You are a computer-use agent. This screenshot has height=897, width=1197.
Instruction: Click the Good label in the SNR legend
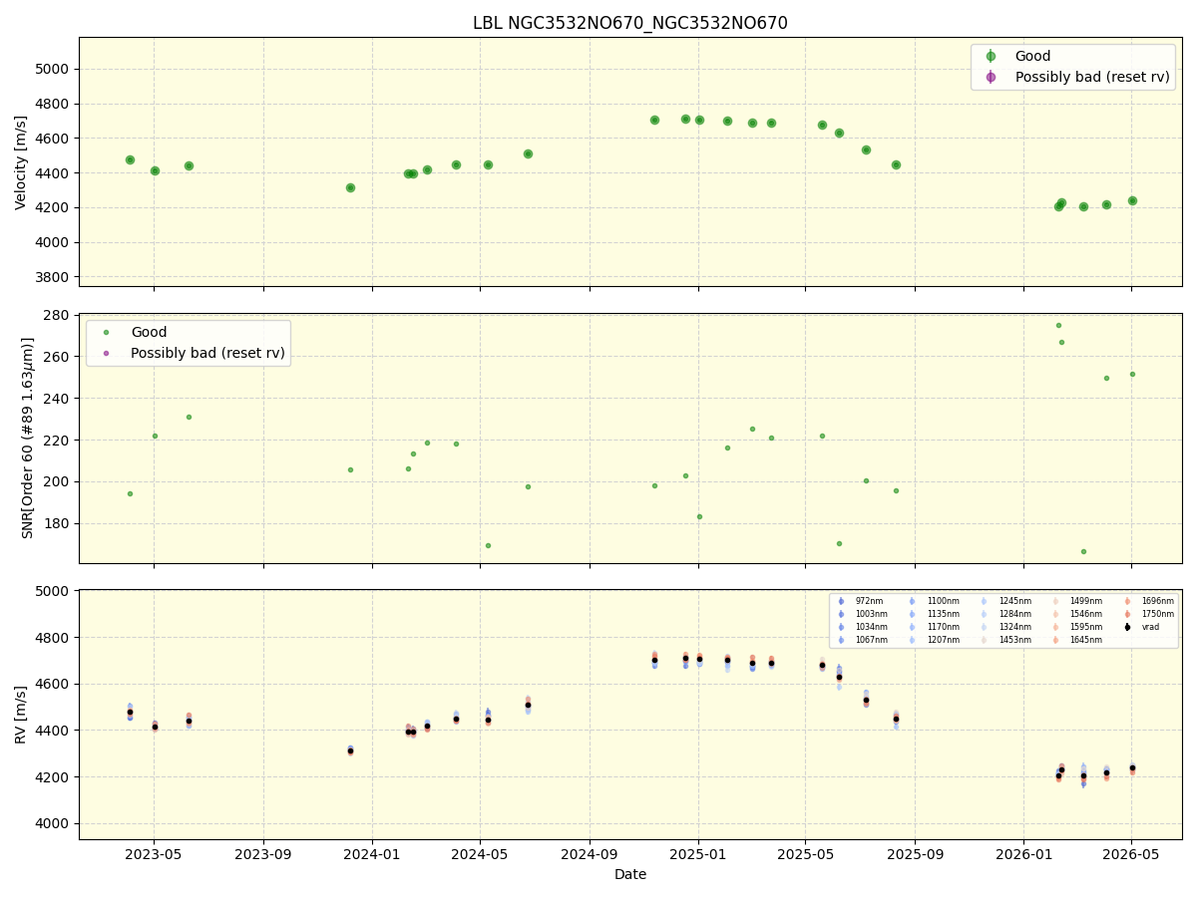149,333
